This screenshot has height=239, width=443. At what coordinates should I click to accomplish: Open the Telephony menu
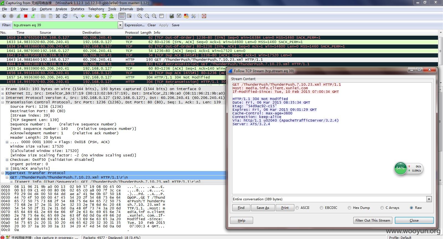(x=96, y=9)
